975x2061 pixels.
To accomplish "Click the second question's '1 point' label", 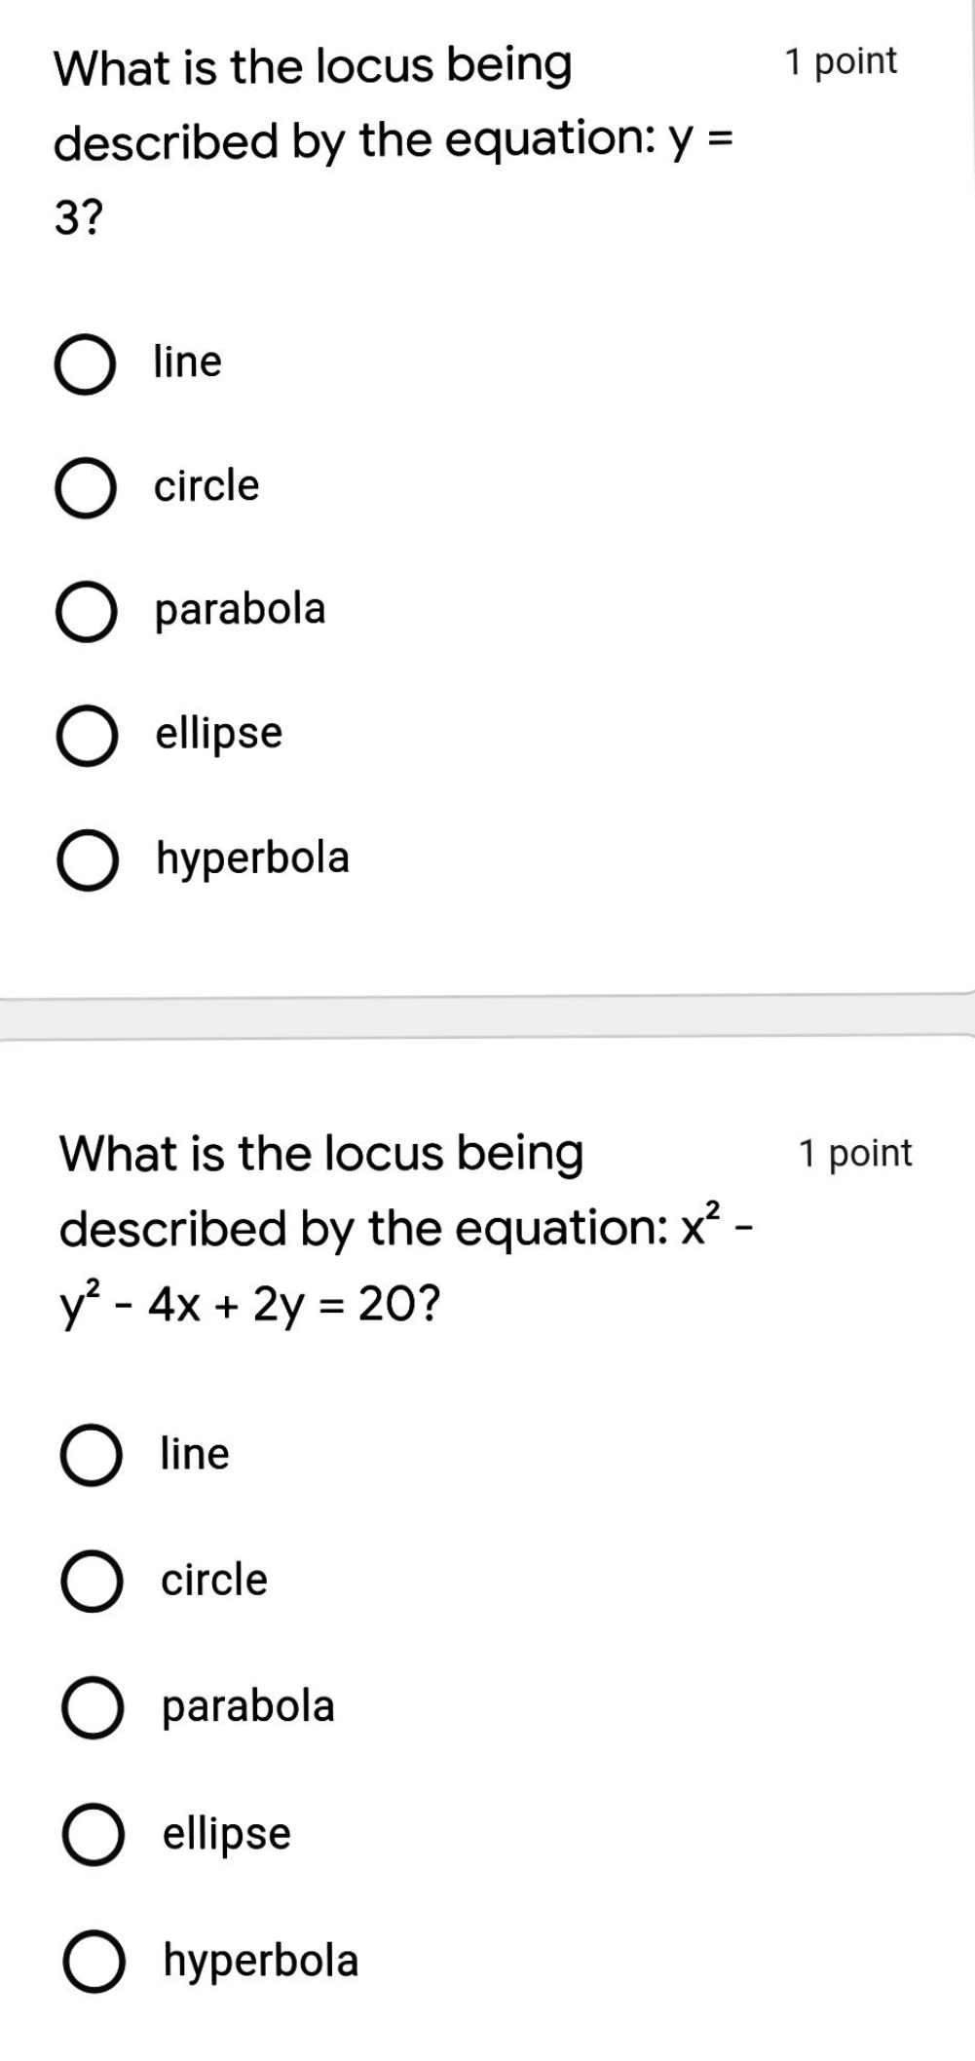I will [x=853, y=1153].
